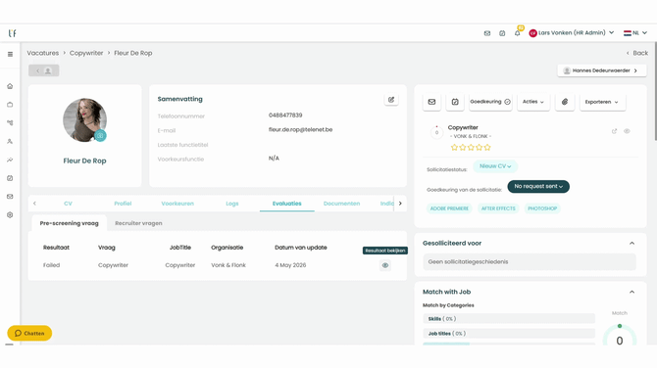Open NL language selector dropdown

[x=635, y=33]
